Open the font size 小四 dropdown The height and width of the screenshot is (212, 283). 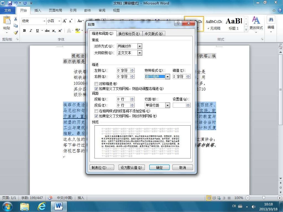coord(59,21)
